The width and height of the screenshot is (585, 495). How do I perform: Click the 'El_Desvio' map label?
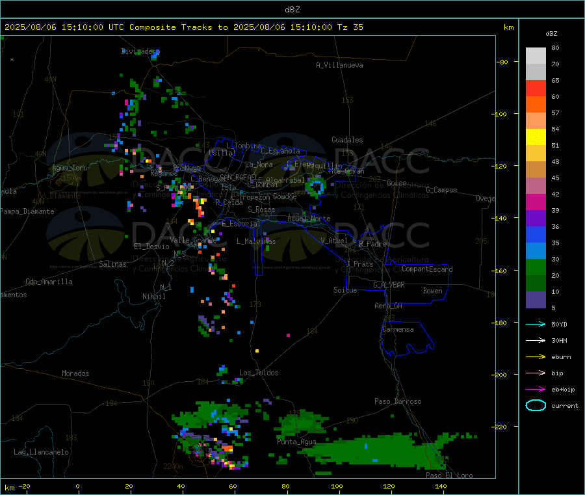(151, 247)
